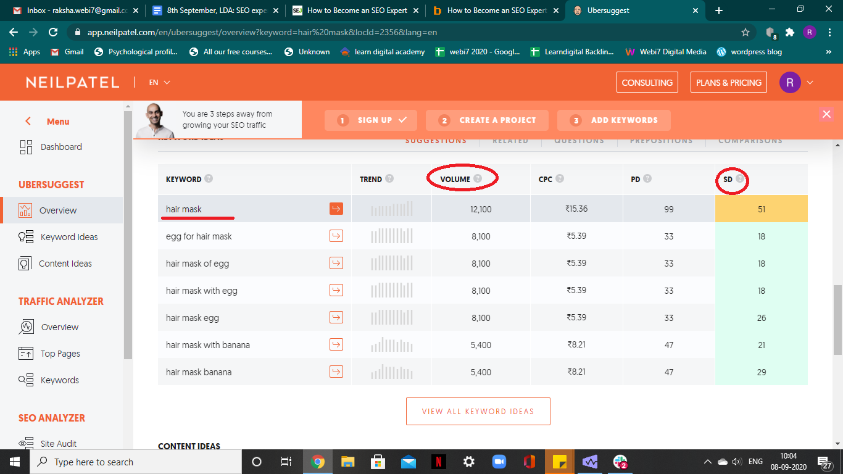Image resolution: width=843 pixels, height=474 pixels.
Task: Expand the account menu chevron
Action: pos(810,83)
